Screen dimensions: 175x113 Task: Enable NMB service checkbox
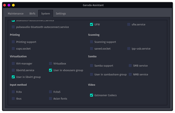point(130,74)
